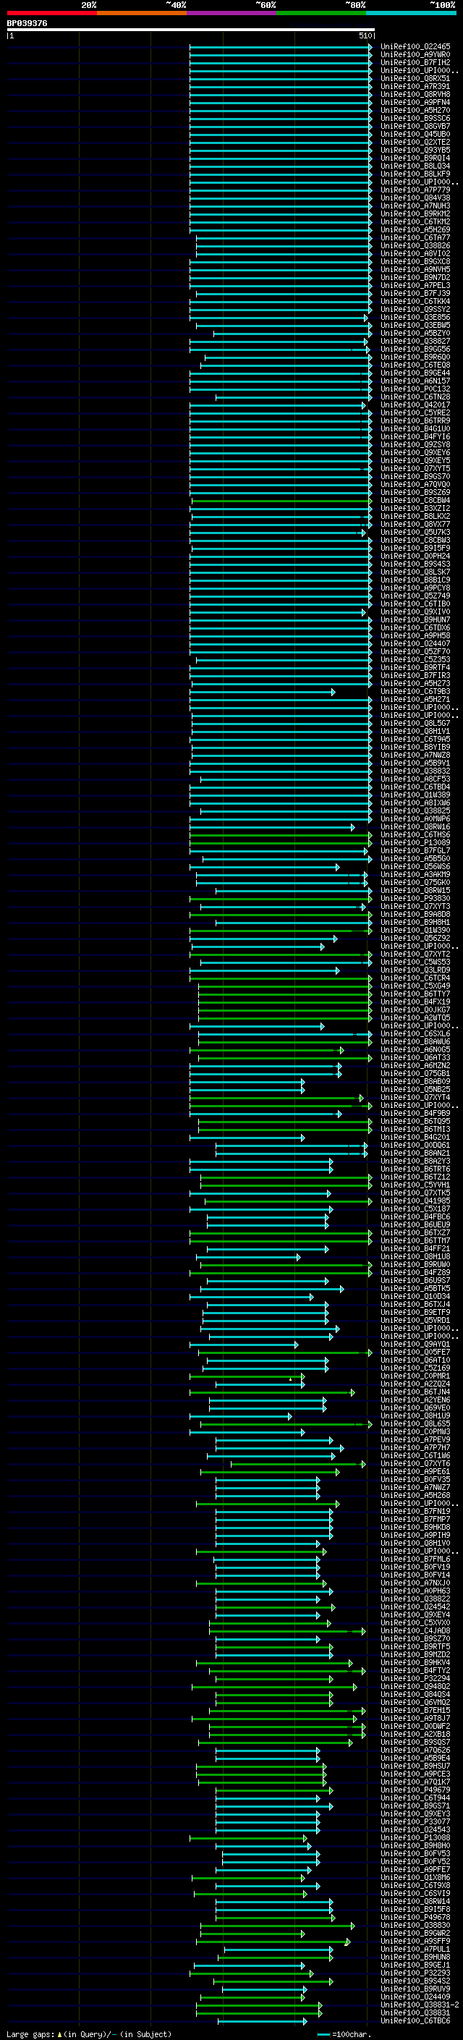Select hit label UniRef100_A7NUH3
This screenshot has width=463, height=2040.
(415, 206)
